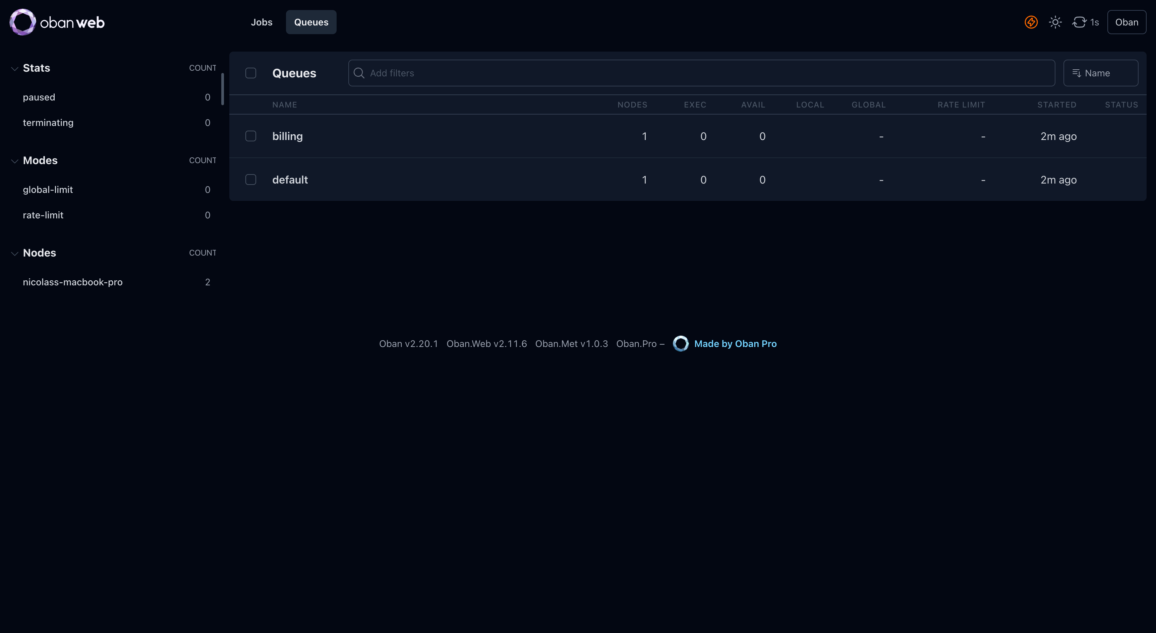This screenshot has width=1156, height=633.
Task: Collapse the Stats section
Action: click(14, 68)
